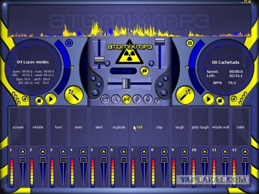Click the round knob beside the left fader

pyautogui.click(x=107, y=63)
